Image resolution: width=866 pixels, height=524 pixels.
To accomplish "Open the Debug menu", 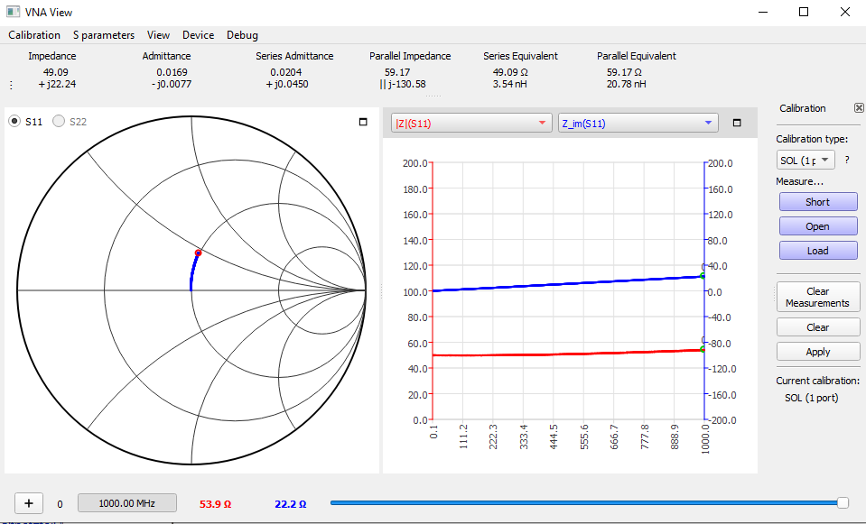I will 242,35.
